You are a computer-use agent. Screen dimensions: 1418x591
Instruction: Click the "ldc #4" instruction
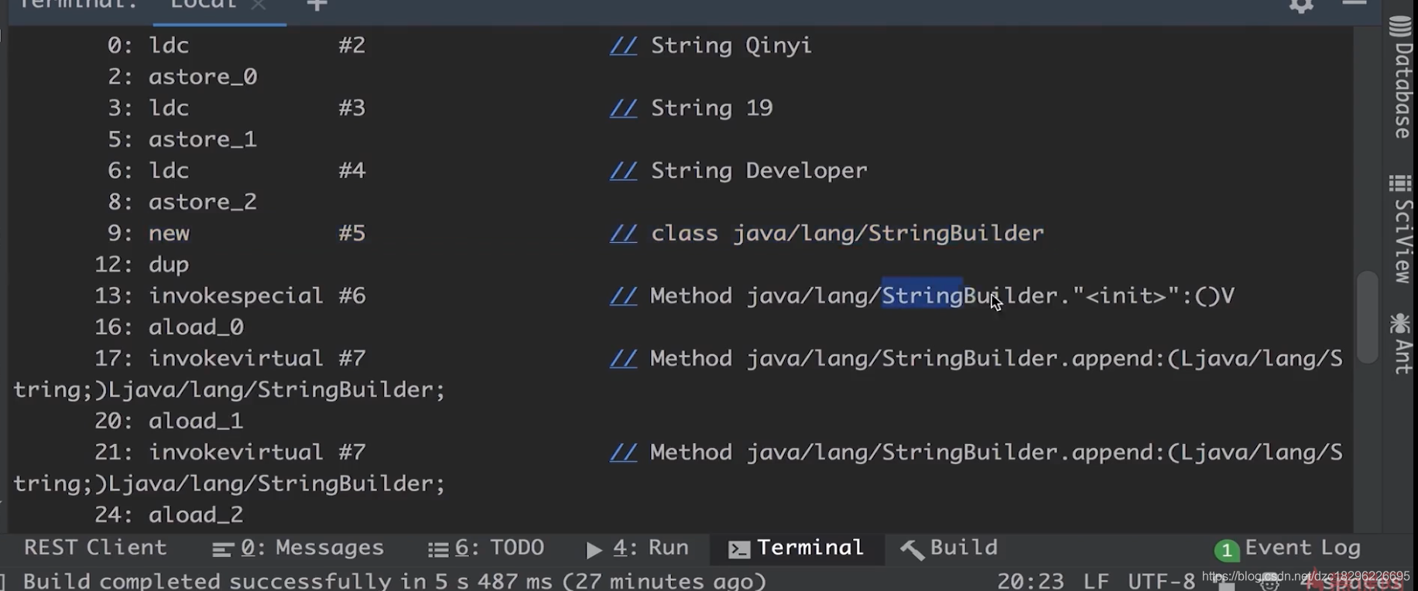tap(257, 171)
